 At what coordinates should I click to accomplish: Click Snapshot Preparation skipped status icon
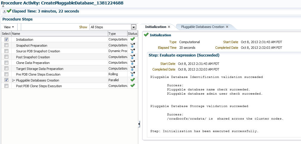[x=132, y=45]
